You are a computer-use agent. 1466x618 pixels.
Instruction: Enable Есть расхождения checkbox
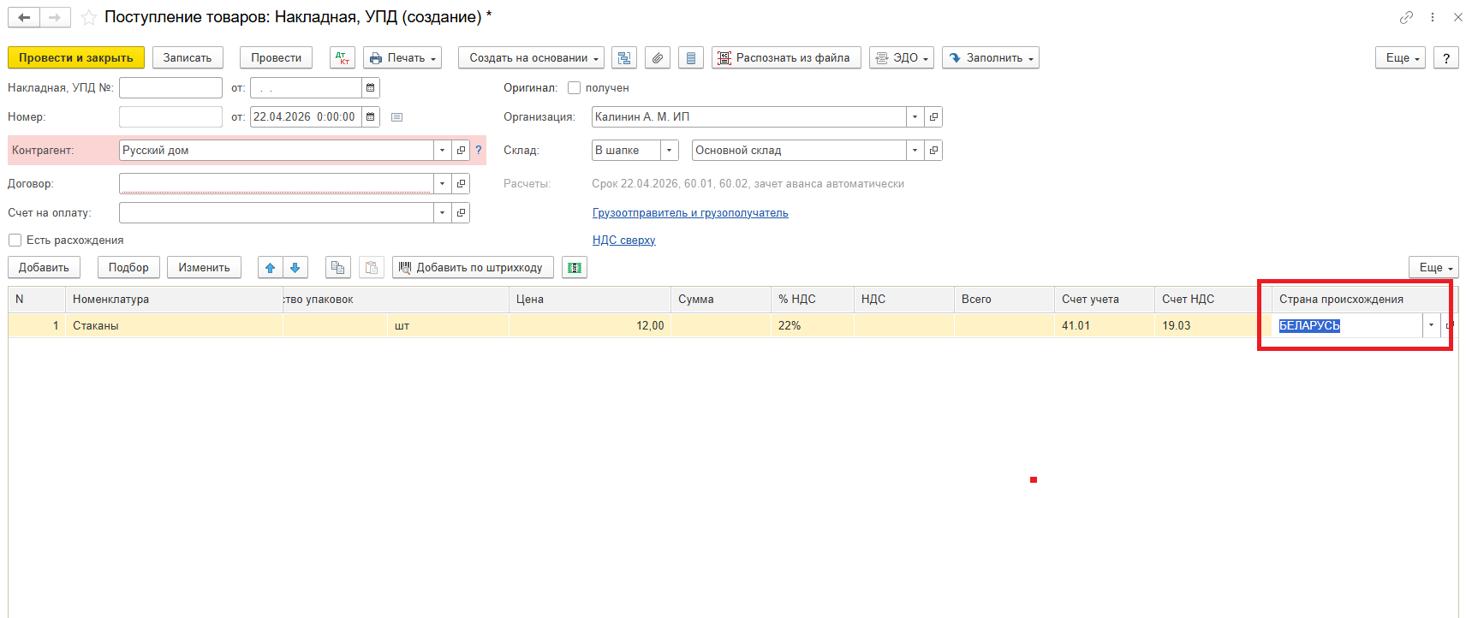(x=15, y=240)
